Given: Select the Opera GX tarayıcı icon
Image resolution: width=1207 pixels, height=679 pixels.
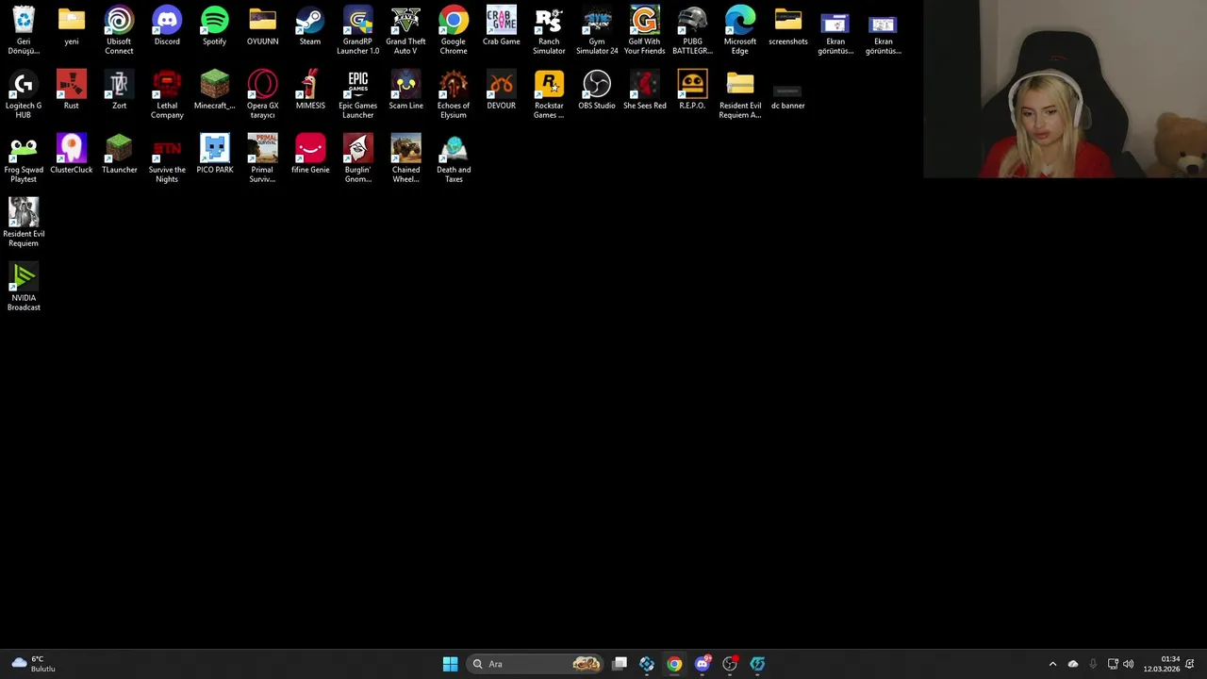Looking at the screenshot, I should tap(262, 94).
